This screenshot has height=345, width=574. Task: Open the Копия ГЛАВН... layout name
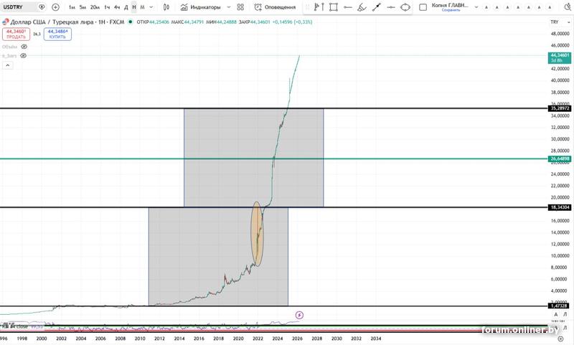[x=450, y=5]
